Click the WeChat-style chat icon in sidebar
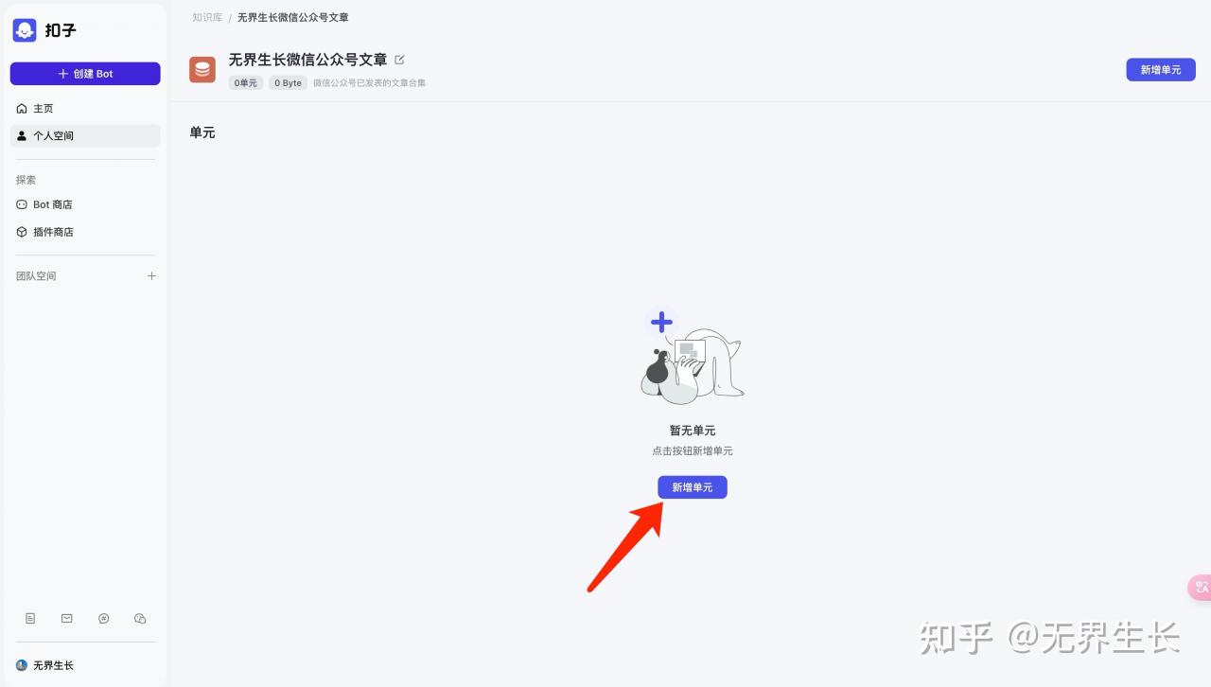The image size is (1211, 687). [x=140, y=618]
